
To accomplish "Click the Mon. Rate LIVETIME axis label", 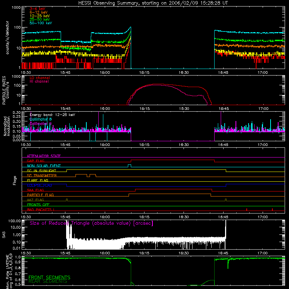I will point(9,271).
